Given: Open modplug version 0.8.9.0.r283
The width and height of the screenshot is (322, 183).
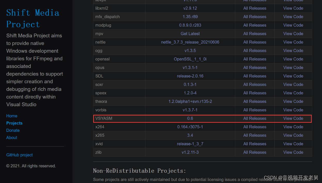Looking at the screenshot, I should click(190, 25).
